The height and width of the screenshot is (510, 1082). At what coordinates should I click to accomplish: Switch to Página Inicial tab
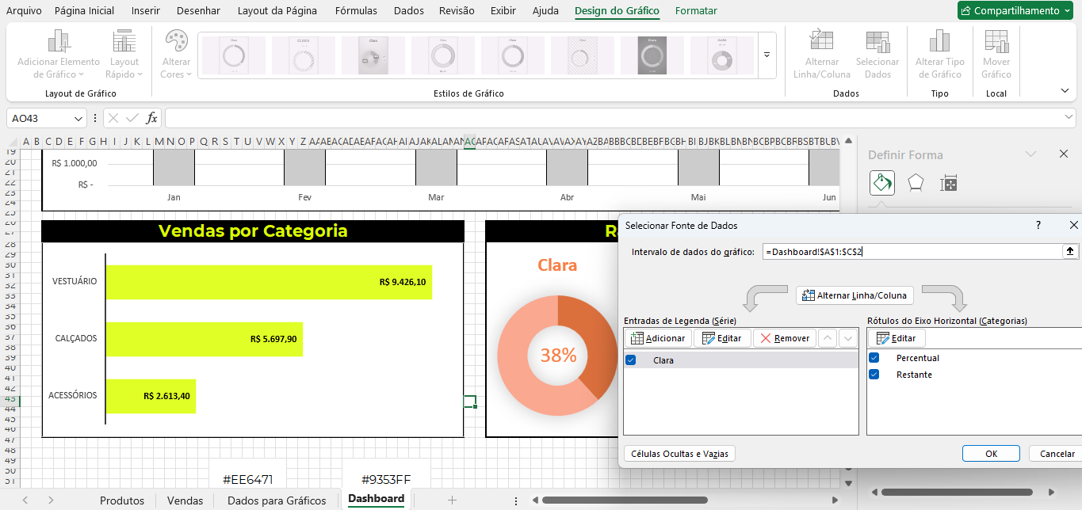(84, 10)
